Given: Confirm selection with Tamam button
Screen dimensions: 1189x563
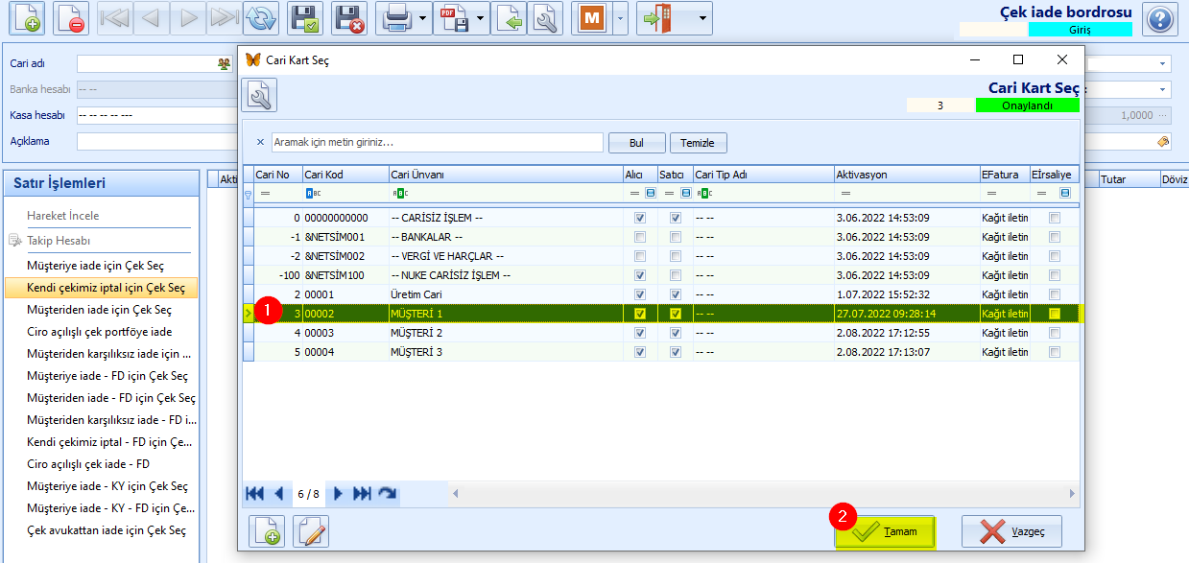Looking at the screenshot, I should click(885, 531).
